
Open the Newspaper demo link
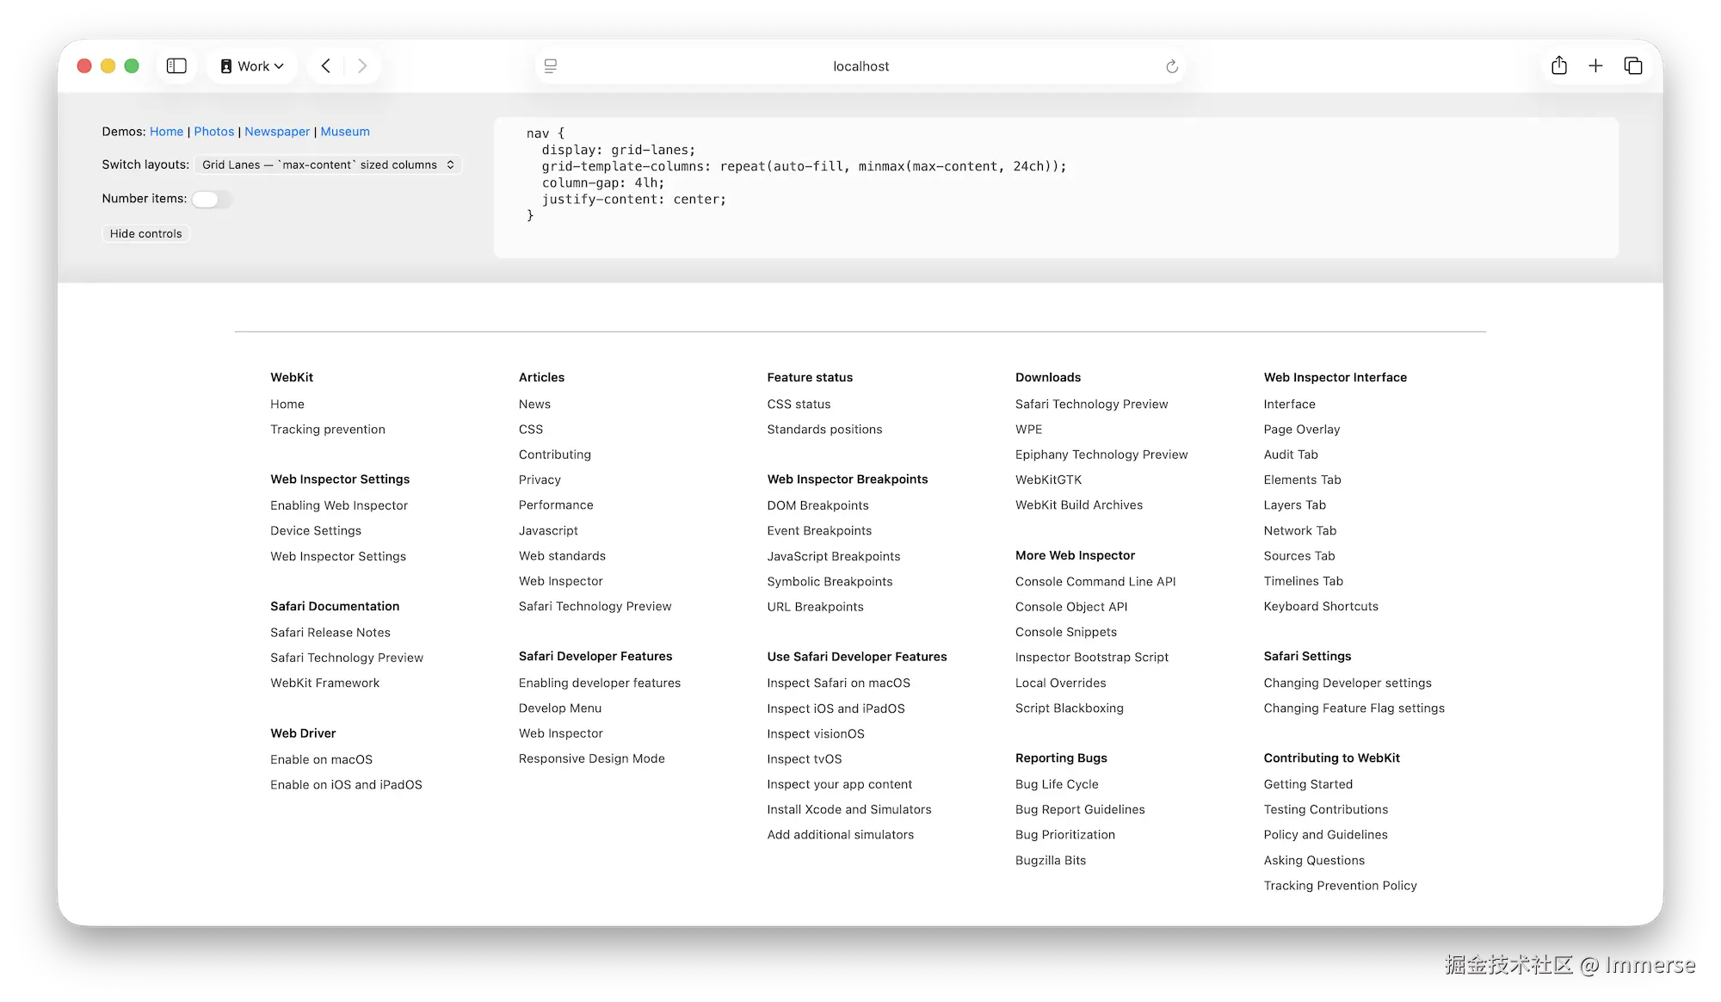click(x=277, y=132)
